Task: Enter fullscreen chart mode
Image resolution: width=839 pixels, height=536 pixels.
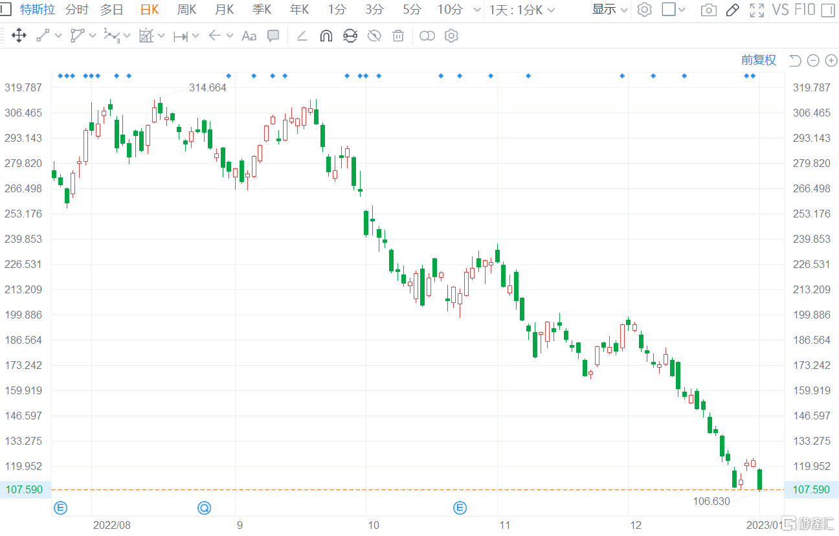Action: tap(756, 10)
